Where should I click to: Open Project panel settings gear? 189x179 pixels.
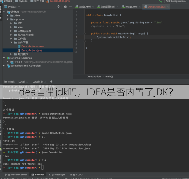[65, 7]
